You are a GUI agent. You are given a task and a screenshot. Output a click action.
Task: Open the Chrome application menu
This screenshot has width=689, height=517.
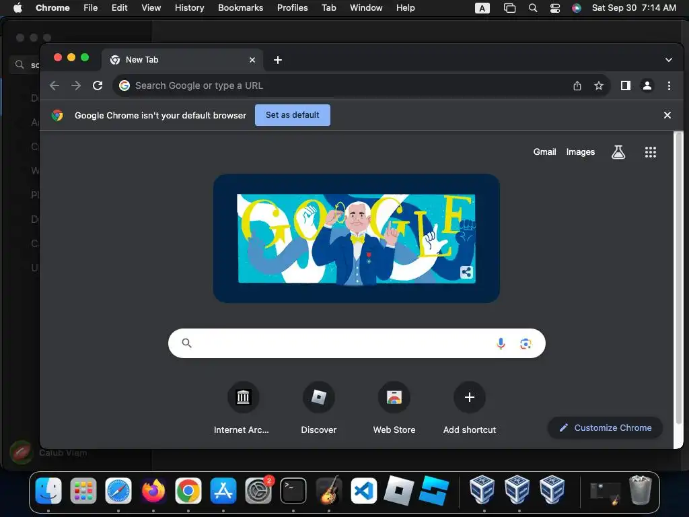[52, 7]
